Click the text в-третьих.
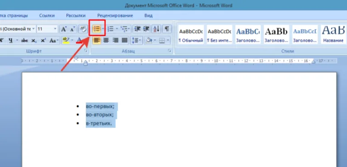The image size is (347, 167). pos(99,123)
